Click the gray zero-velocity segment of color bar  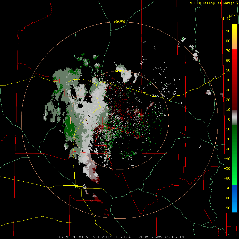234,118
